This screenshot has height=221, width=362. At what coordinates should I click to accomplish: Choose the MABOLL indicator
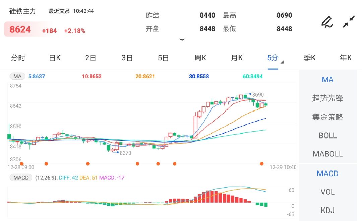tap(327, 154)
